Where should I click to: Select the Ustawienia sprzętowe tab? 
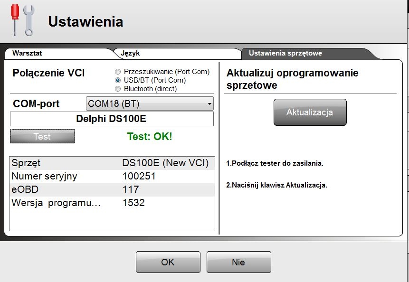tap(285, 53)
